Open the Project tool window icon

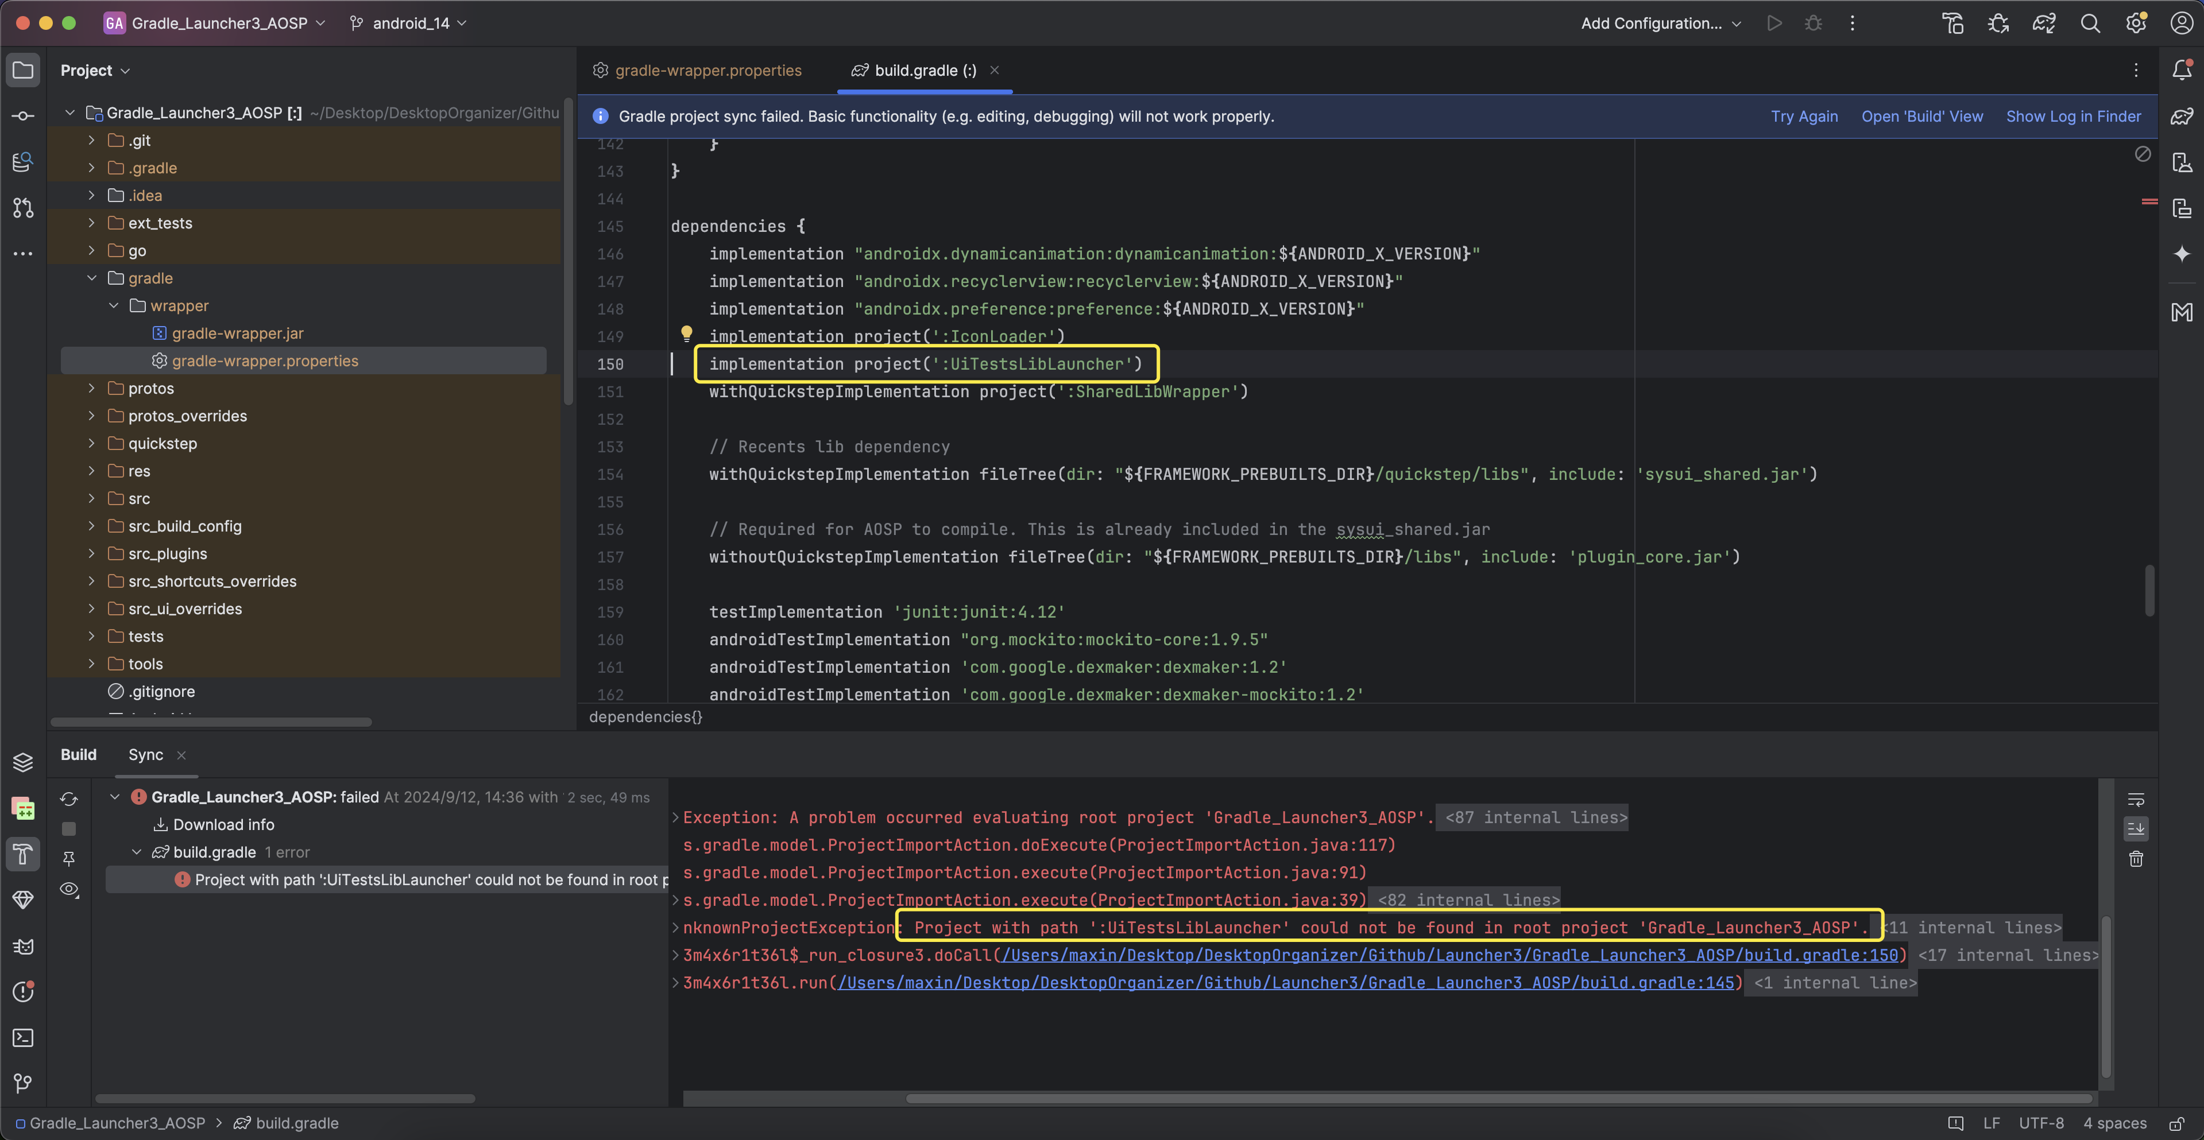pyautogui.click(x=23, y=70)
